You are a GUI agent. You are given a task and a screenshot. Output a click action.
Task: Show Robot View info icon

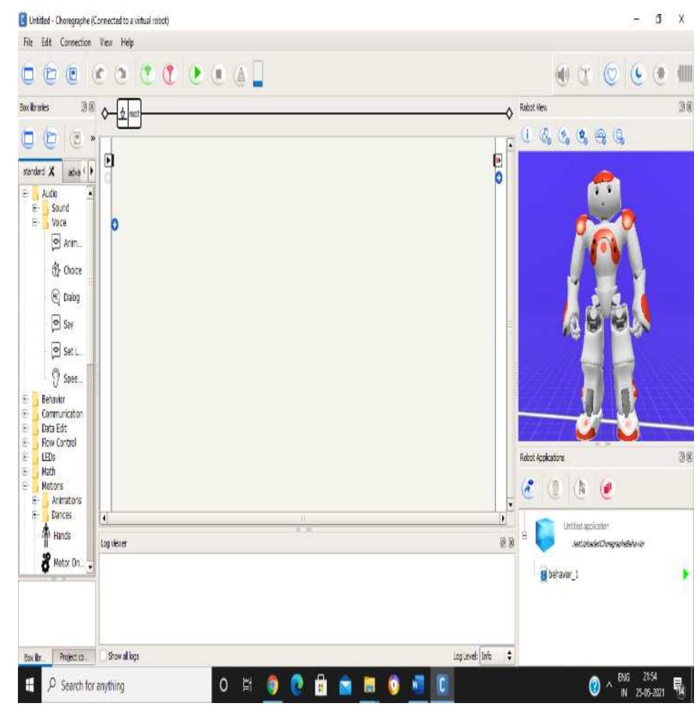527,135
